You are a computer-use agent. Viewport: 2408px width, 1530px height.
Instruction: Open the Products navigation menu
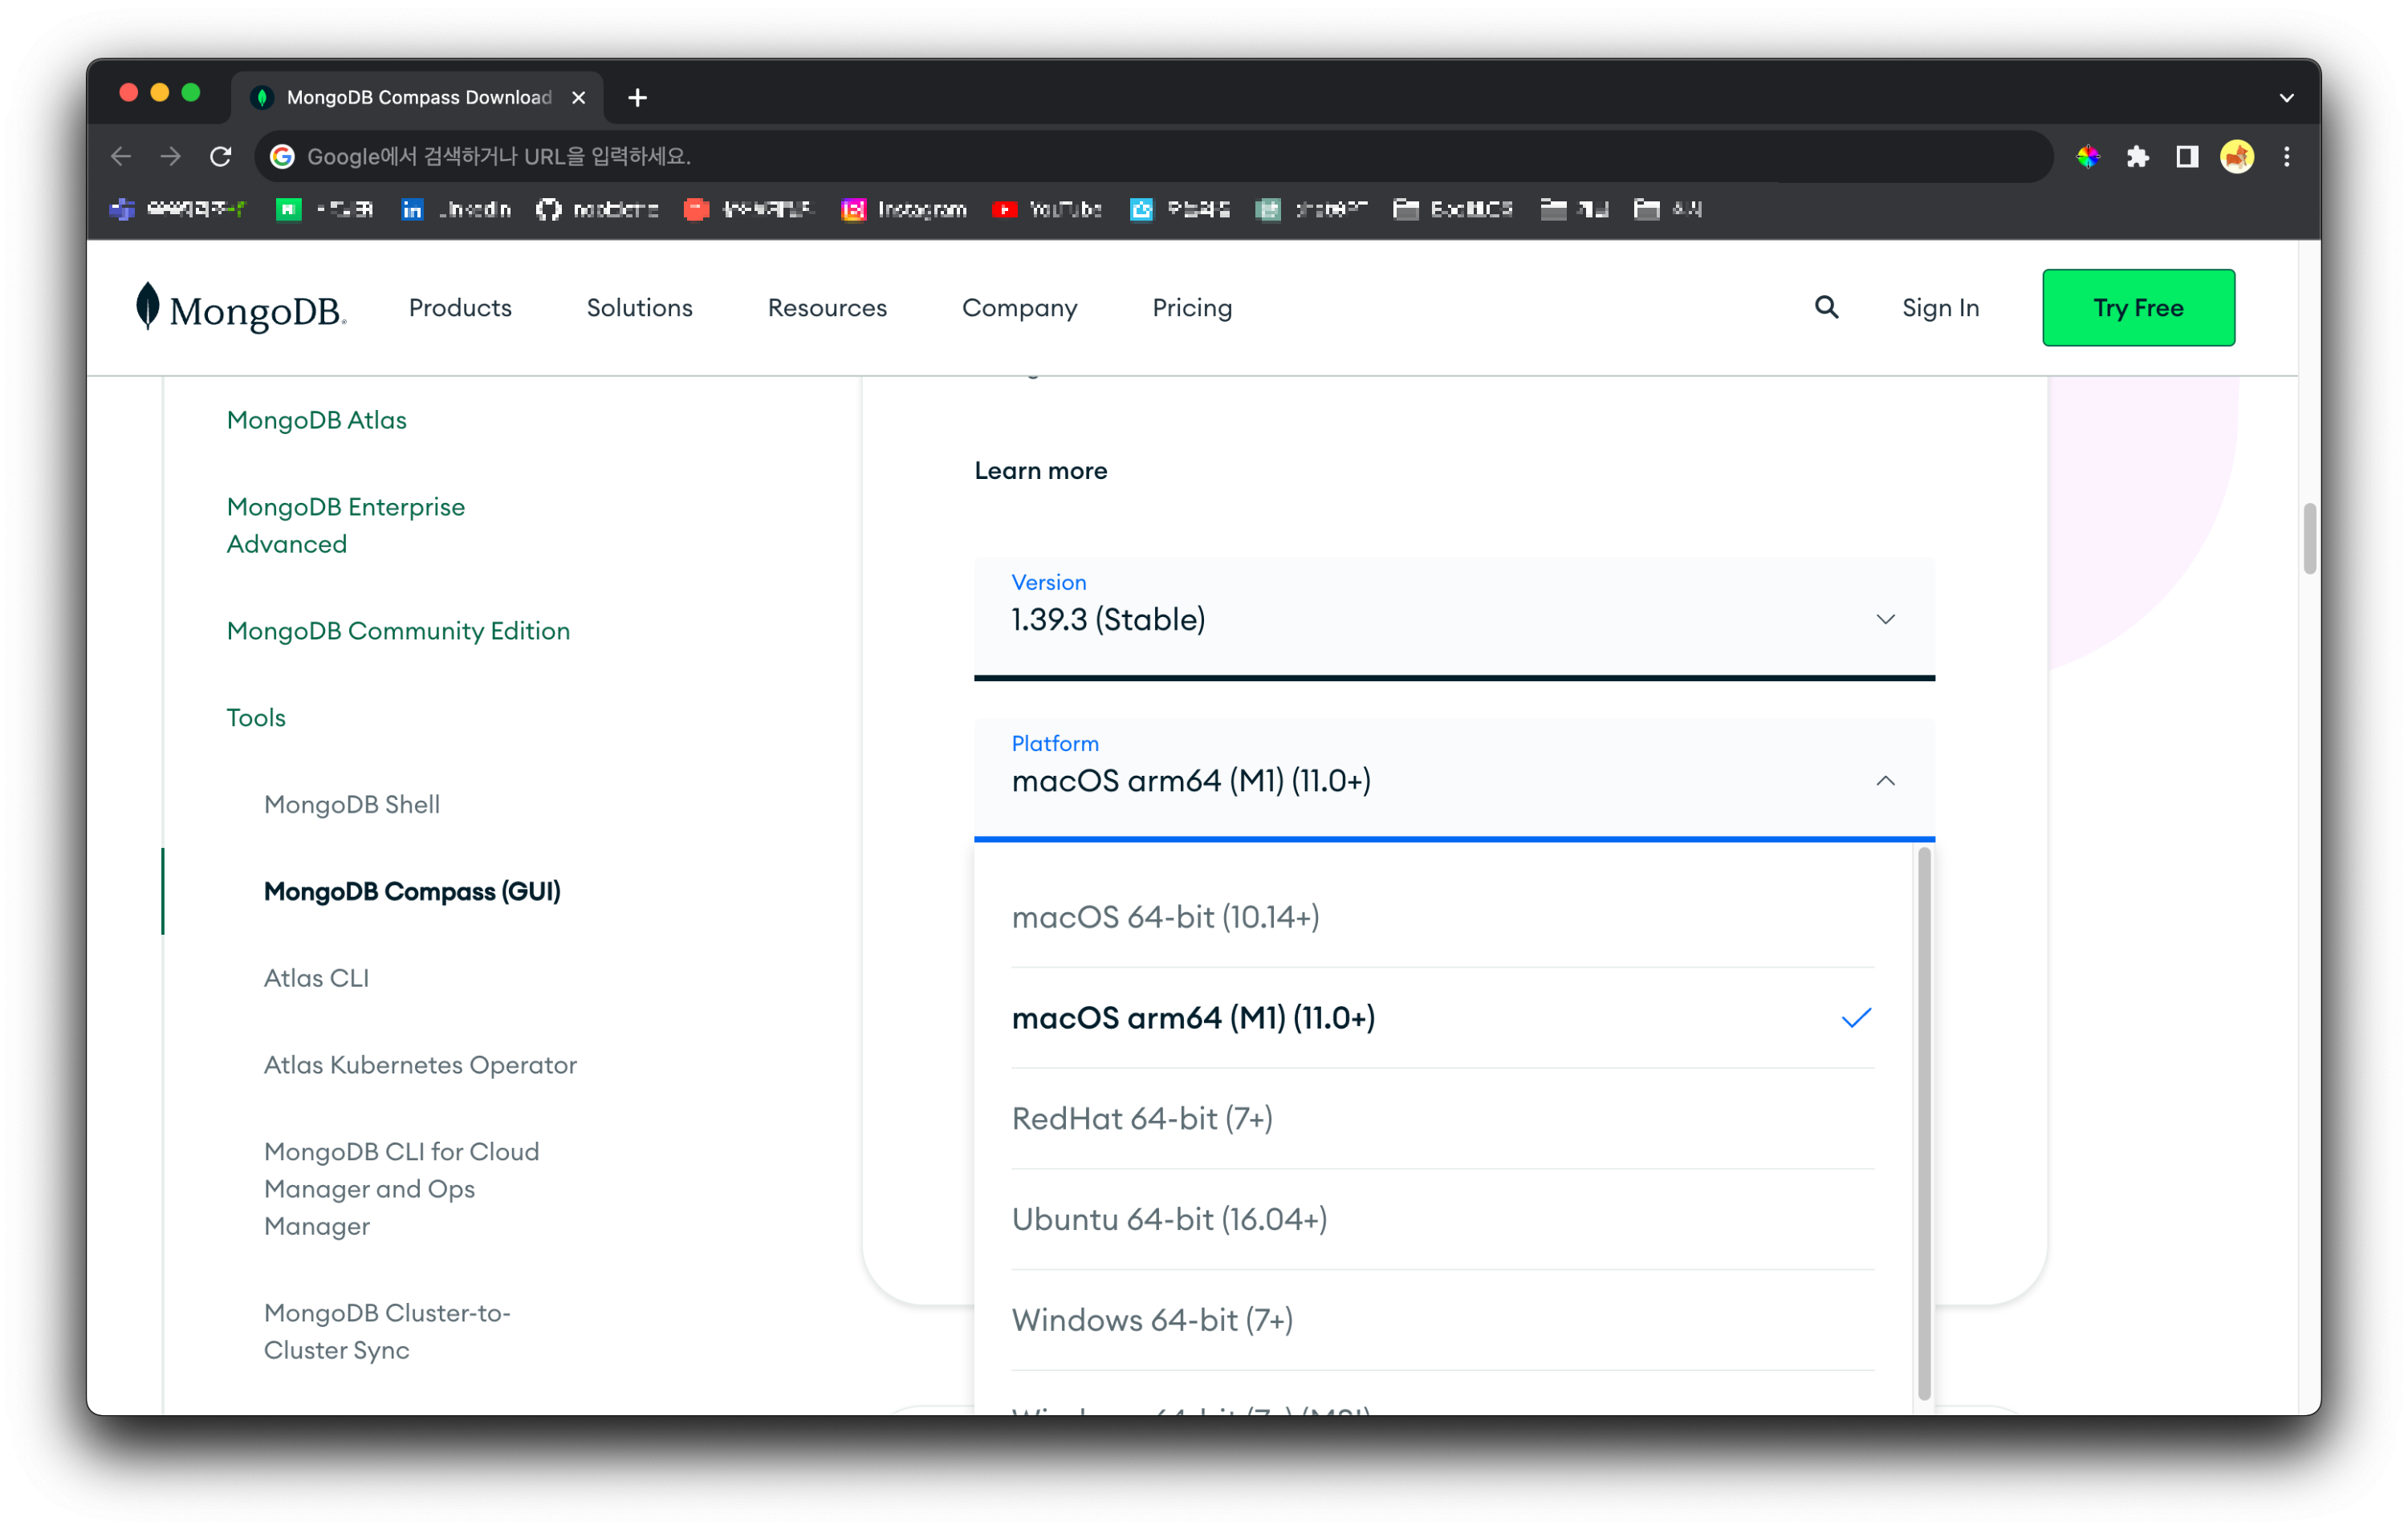click(460, 308)
